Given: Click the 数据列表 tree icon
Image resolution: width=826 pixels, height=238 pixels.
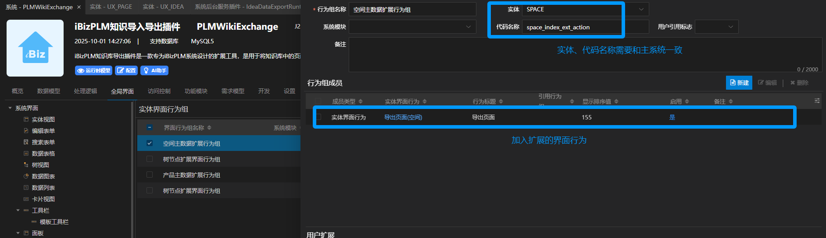Looking at the screenshot, I should 26,188.
